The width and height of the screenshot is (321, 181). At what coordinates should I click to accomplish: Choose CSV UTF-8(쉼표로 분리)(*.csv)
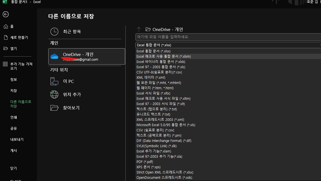pyautogui.click(x=228, y=72)
